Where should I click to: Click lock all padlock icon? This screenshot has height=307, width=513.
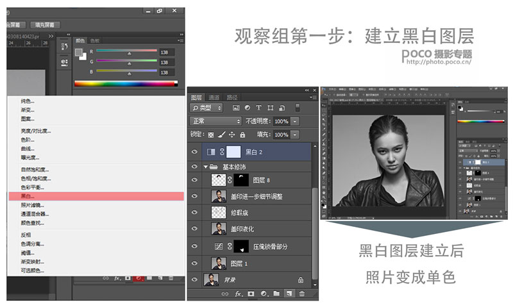(242, 135)
